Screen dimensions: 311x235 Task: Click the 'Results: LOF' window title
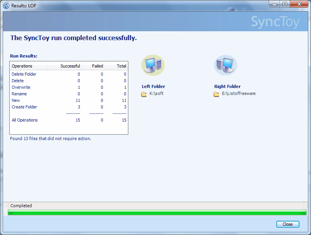click(24, 5)
